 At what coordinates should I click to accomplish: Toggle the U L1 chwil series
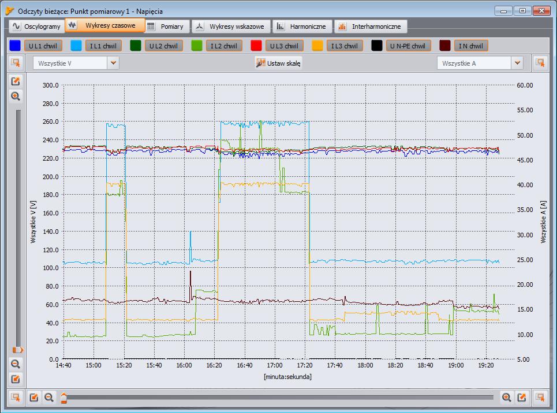point(43,46)
